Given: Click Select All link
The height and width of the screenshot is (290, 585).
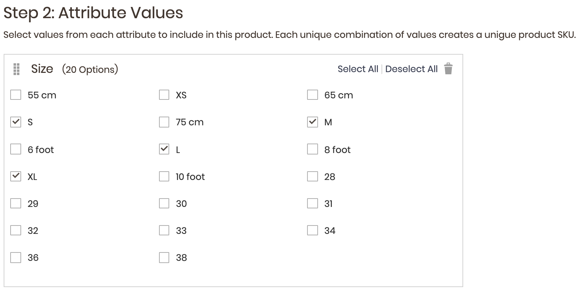Looking at the screenshot, I should (358, 69).
